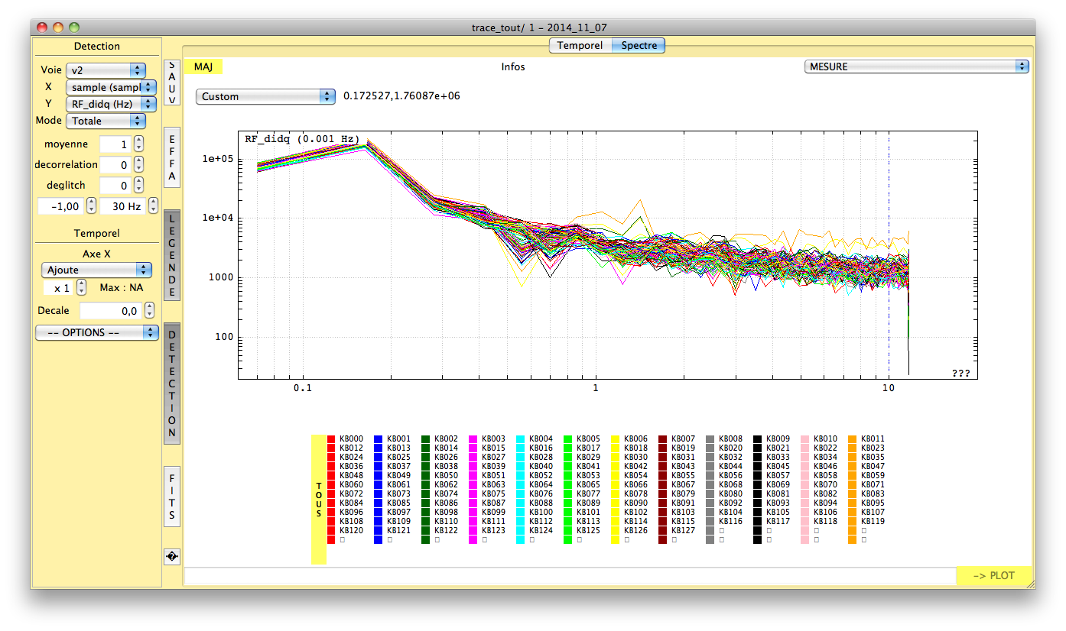
Task: Select the Spectre tab
Action: tap(639, 46)
